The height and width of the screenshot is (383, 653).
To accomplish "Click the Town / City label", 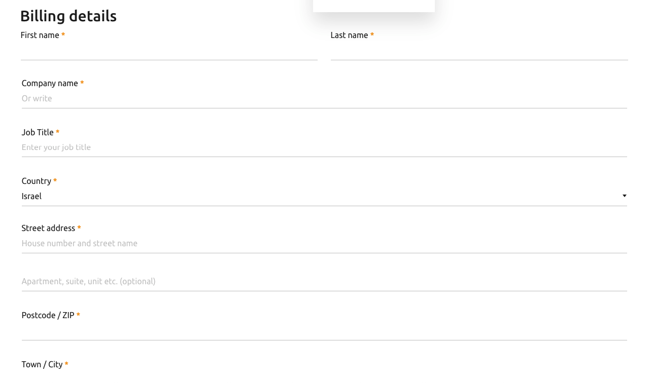I will coord(42,364).
